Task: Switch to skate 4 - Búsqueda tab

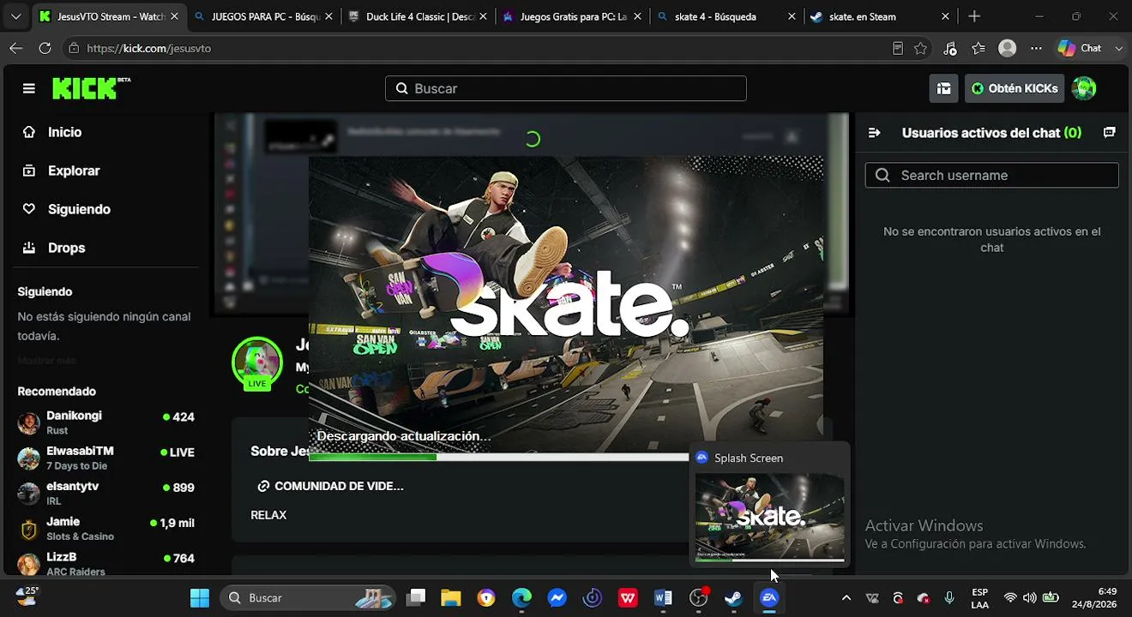Action: 728,16
